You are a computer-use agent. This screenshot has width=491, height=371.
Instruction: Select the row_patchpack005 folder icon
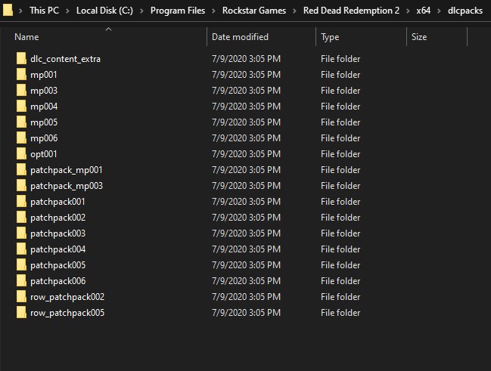(x=21, y=313)
